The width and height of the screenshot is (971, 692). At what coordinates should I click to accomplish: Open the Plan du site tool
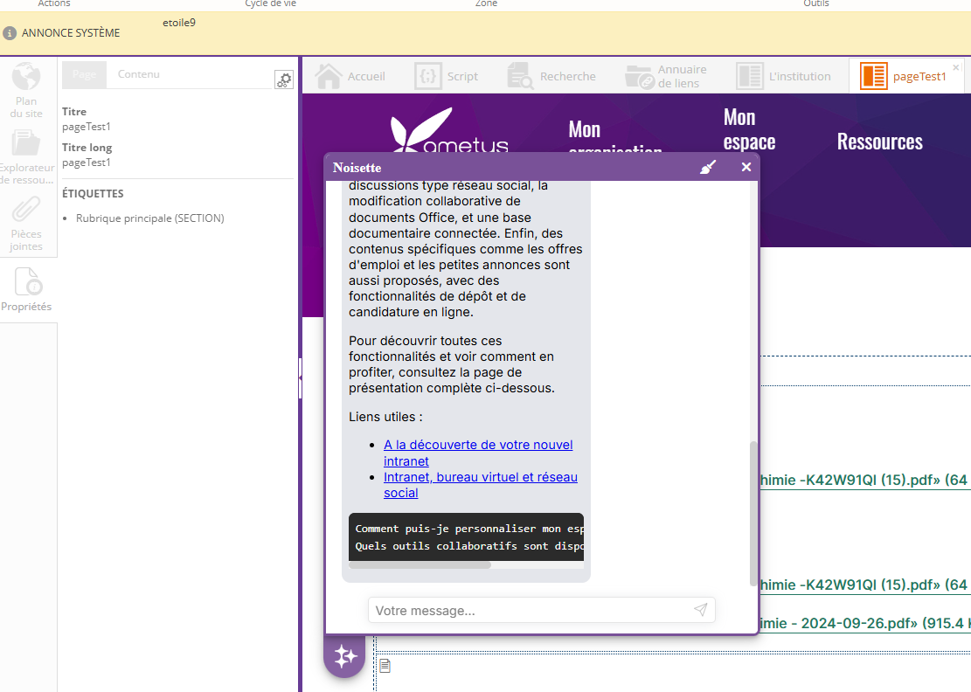[x=26, y=90]
